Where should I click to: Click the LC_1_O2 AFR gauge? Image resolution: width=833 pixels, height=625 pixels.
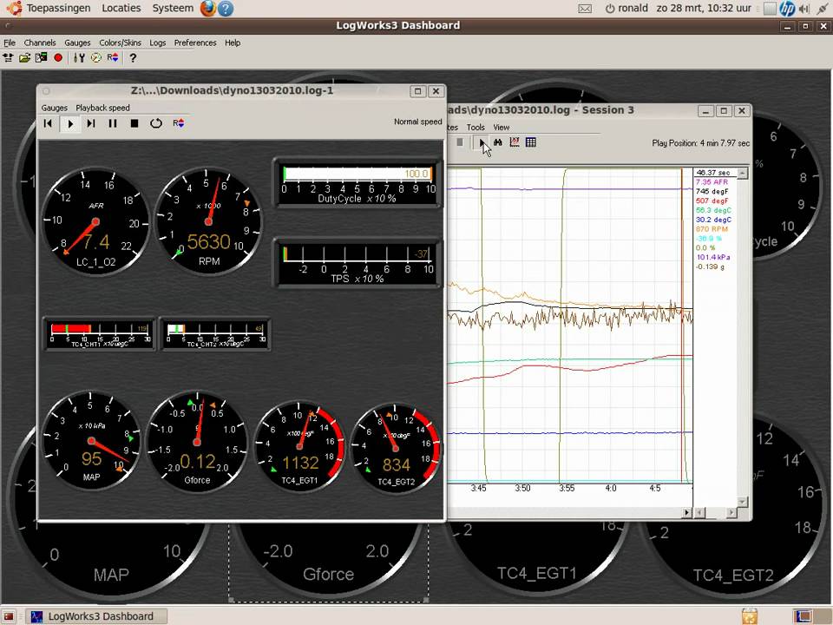point(95,221)
